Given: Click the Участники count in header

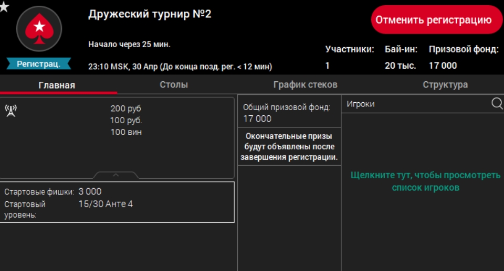Looking at the screenshot, I should (328, 66).
